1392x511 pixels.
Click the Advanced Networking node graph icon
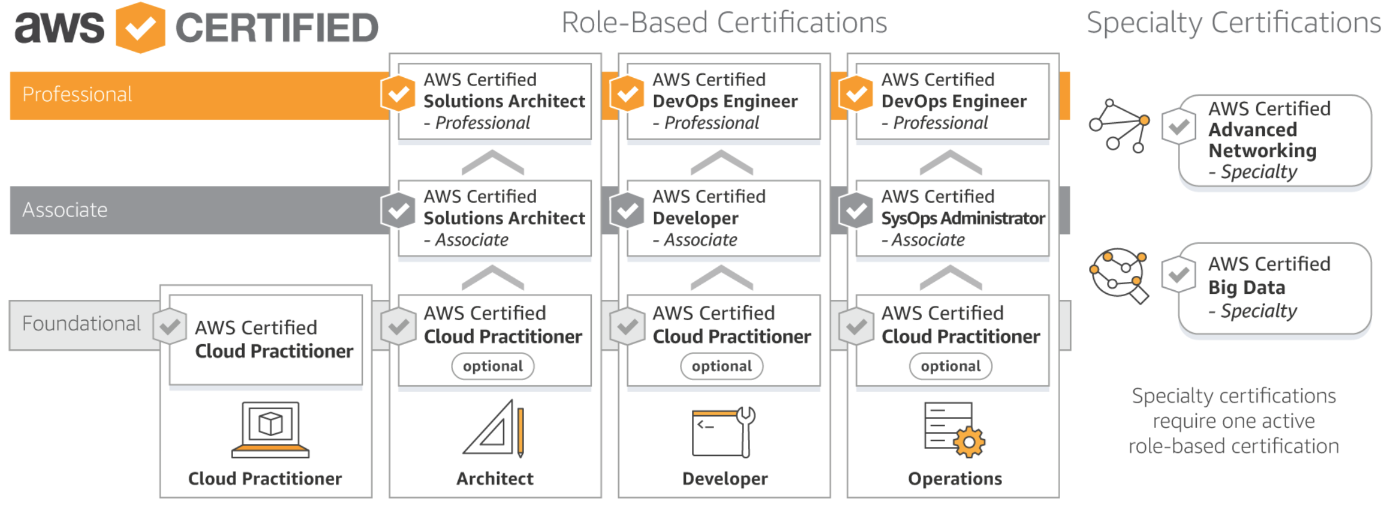tap(1119, 126)
